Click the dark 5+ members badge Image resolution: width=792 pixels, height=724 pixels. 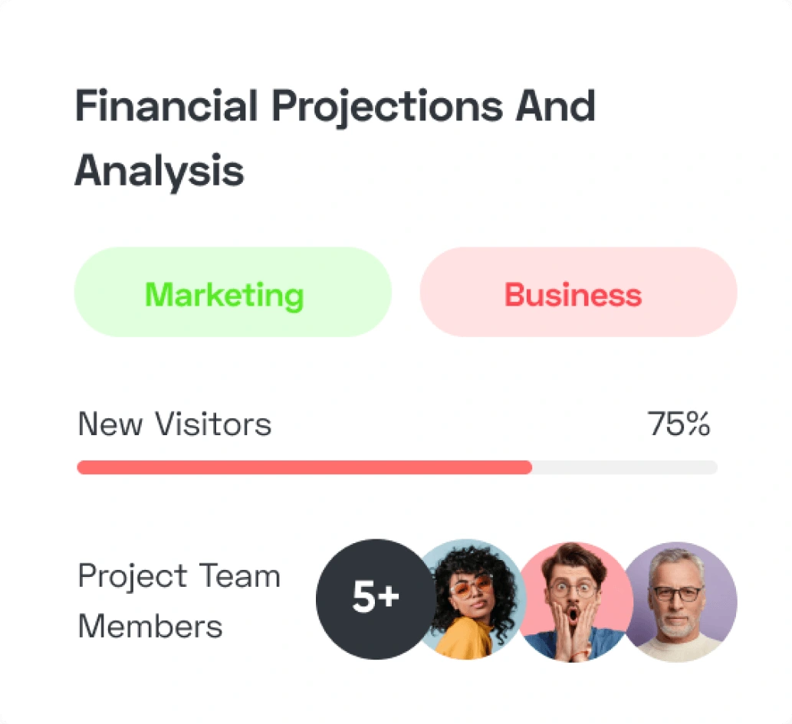(x=374, y=599)
